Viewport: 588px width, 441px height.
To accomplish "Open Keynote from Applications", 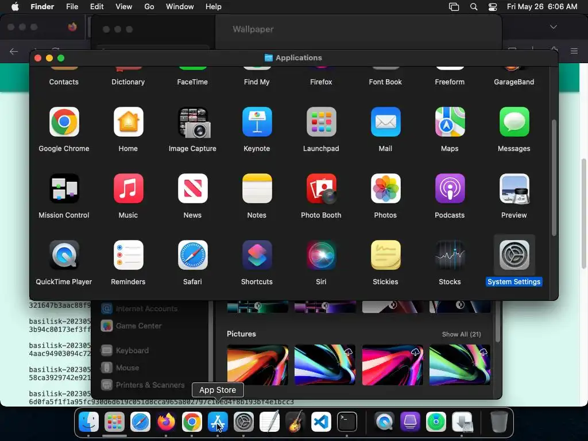I will (x=257, y=122).
